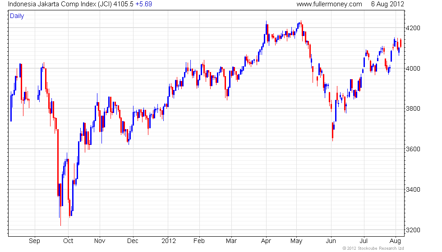Click the 'Sep' month axis label
Image resolution: width=442 pixels, height=252 pixels.
[34, 241]
